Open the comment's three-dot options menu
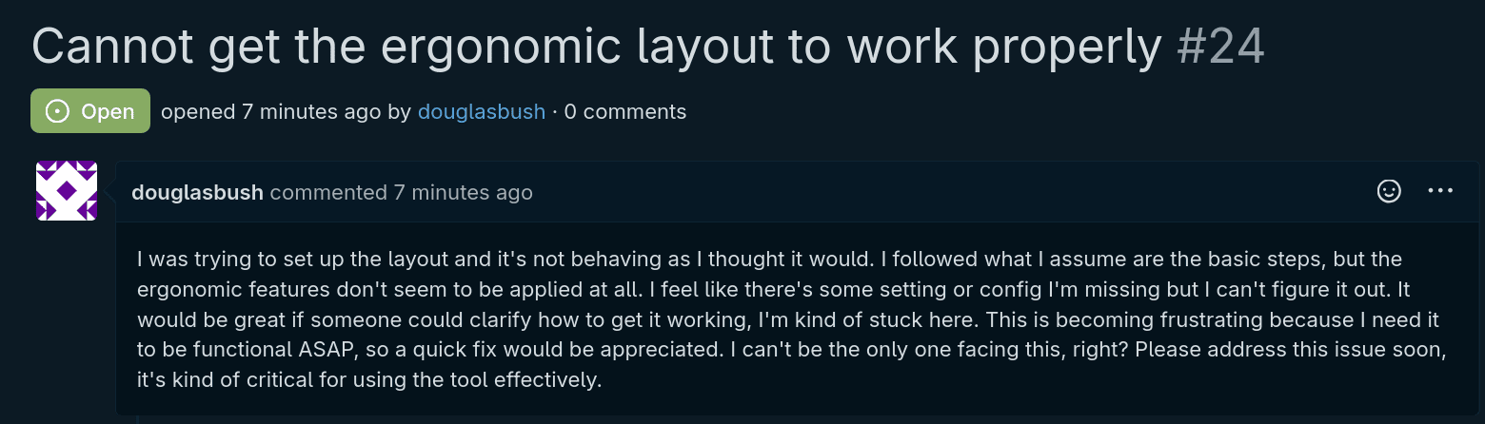Viewport: 1485px width, 424px height. 1440,192
